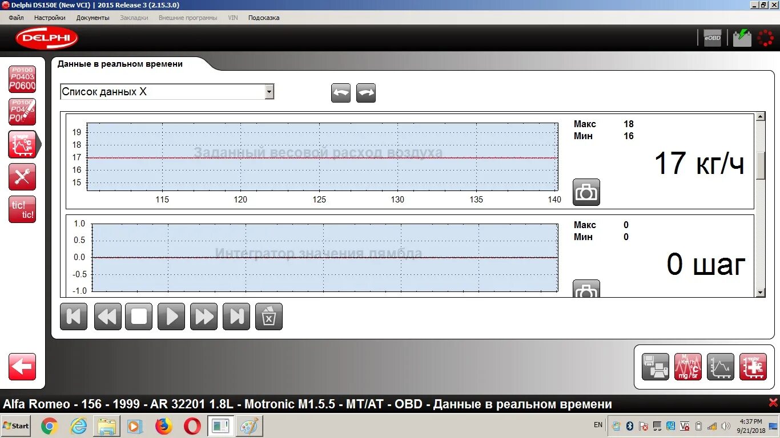Open Opera from the taskbar
Image resolution: width=780 pixels, height=438 pixels.
pyautogui.click(x=192, y=426)
